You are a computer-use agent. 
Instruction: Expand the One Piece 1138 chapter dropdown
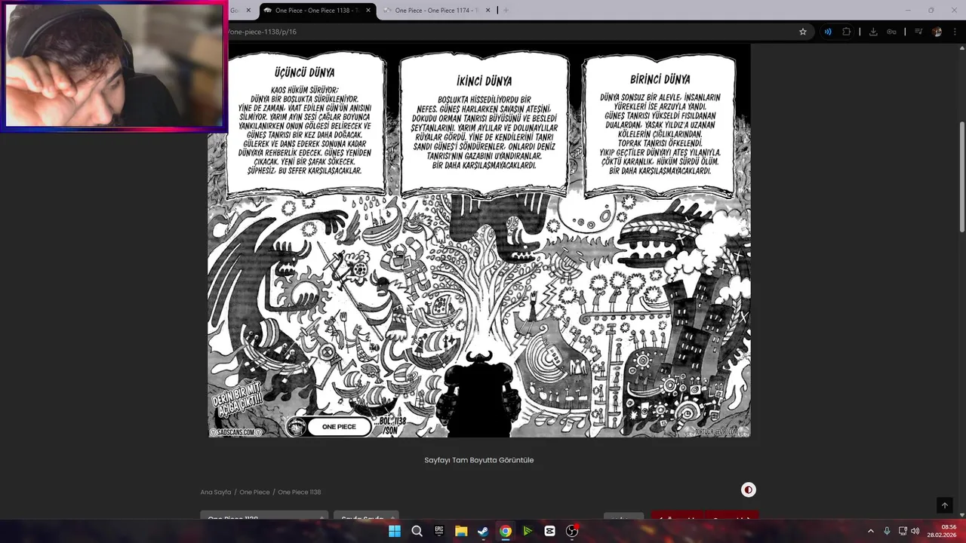tap(264, 516)
